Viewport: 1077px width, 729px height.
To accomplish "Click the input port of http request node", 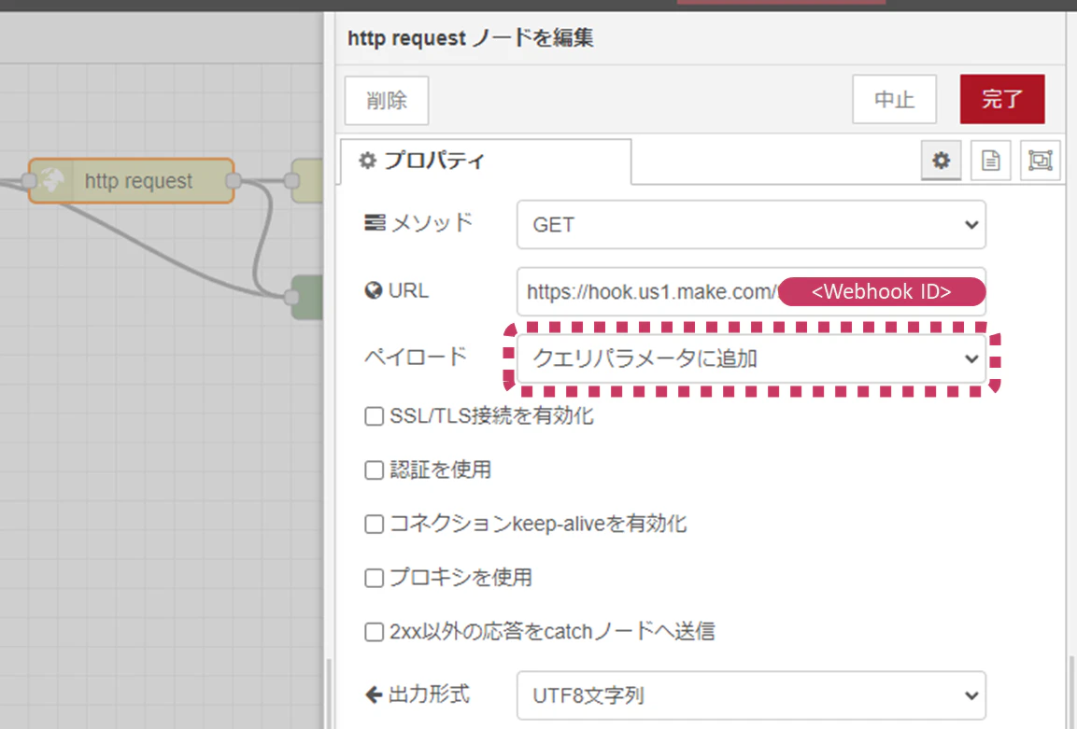I will coord(29,180).
